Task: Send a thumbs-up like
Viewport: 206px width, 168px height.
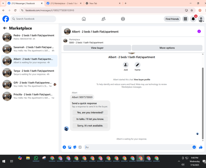Action: (201, 147)
